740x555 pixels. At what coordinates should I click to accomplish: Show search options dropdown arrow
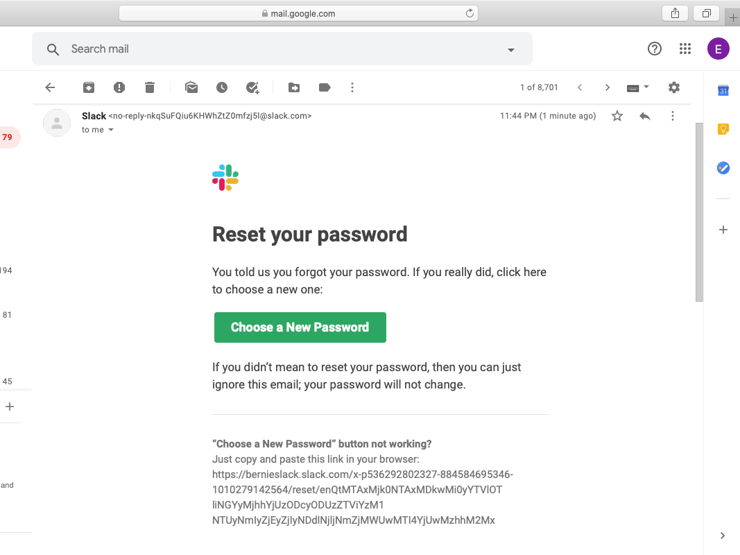(x=510, y=49)
